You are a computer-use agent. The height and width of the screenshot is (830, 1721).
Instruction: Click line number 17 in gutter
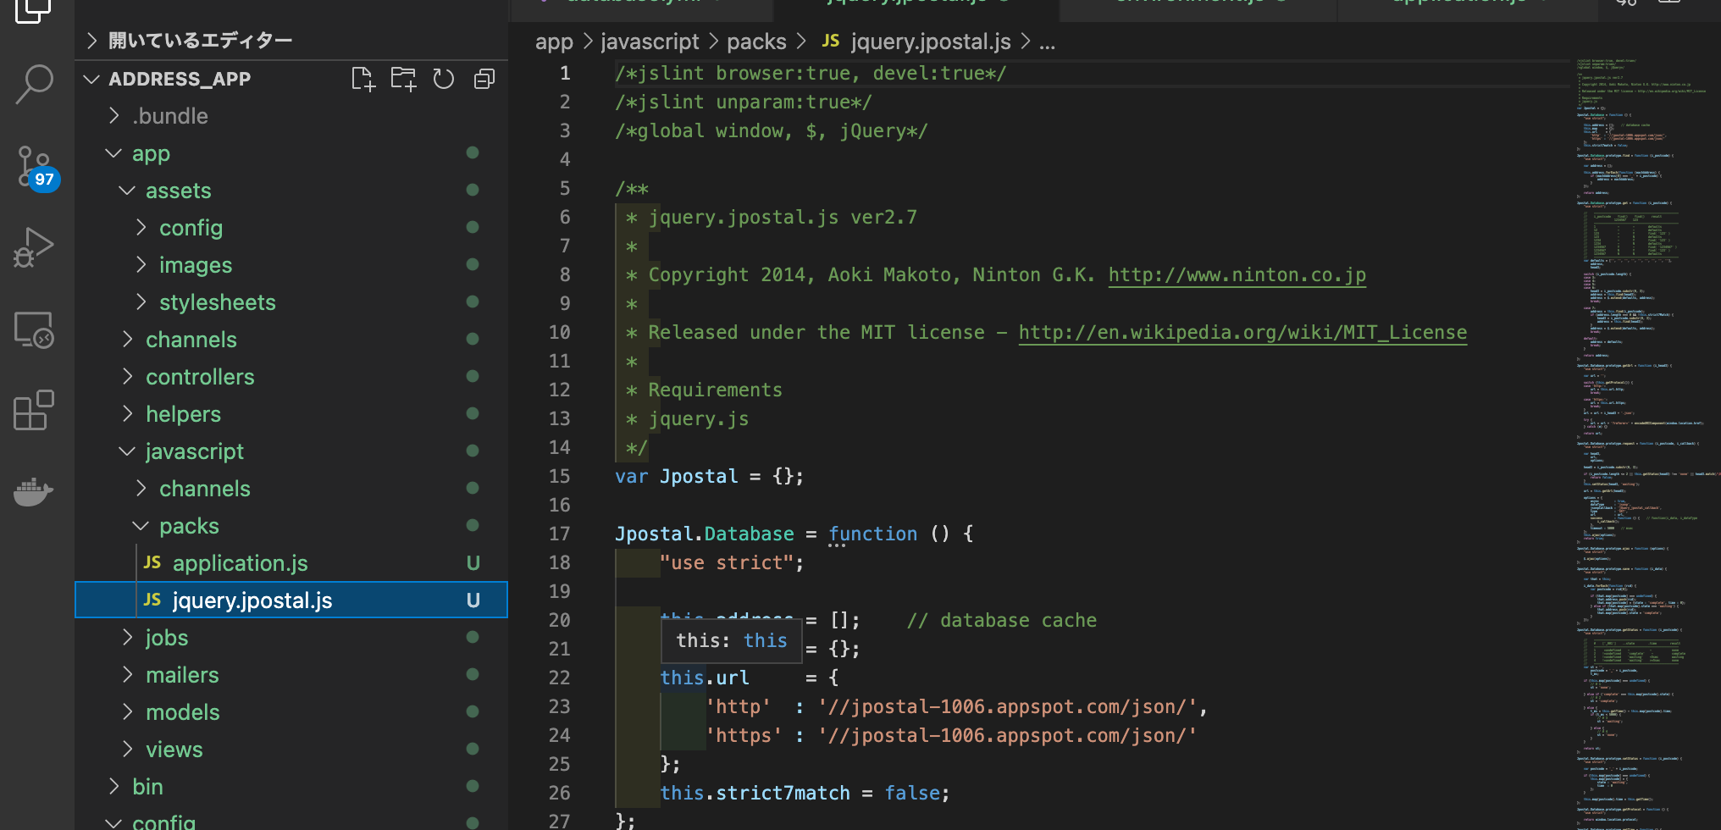tap(559, 534)
